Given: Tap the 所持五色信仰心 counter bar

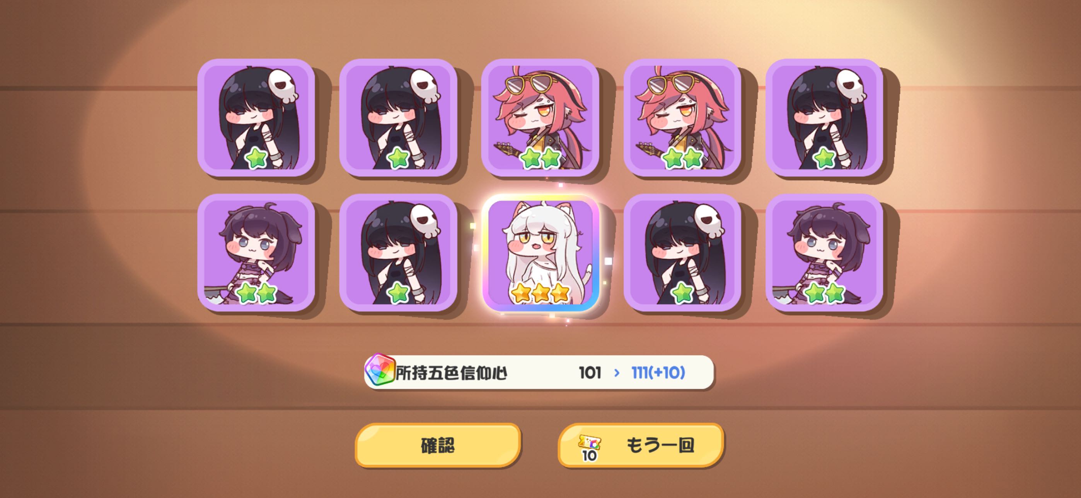Looking at the screenshot, I should [539, 372].
